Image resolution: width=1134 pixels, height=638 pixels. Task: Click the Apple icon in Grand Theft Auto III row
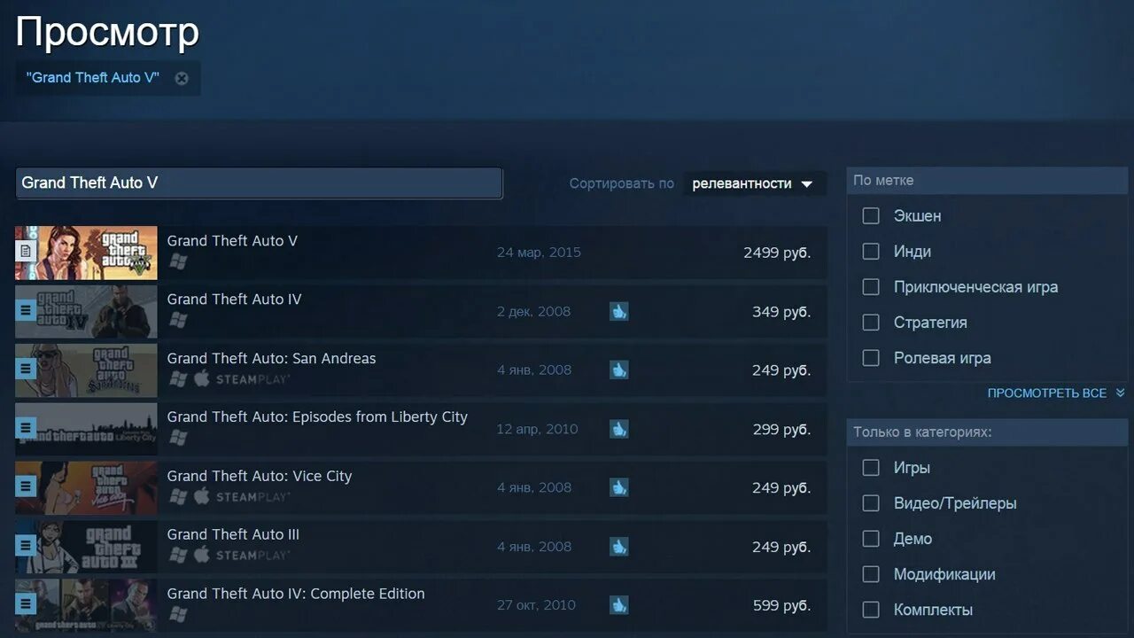point(202,555)
